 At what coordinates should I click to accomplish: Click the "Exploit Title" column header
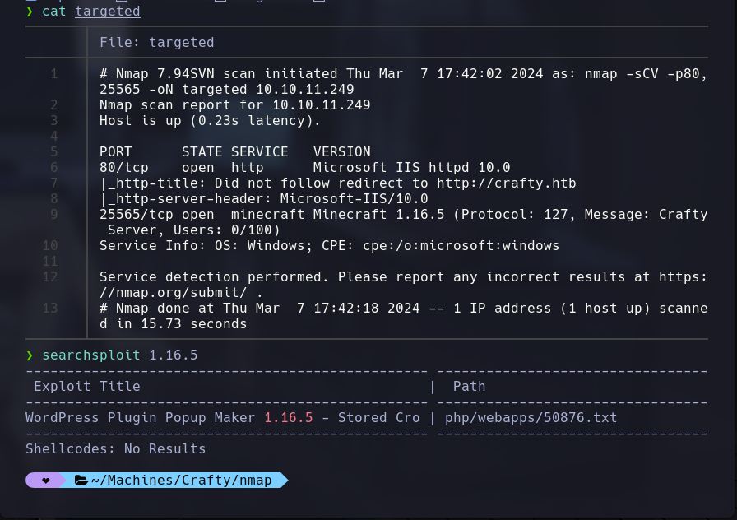tap(86, 387)
